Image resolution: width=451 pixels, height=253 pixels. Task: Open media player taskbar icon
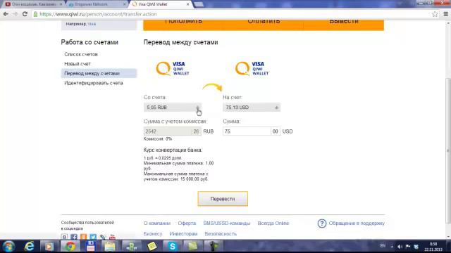coord(49,246)
